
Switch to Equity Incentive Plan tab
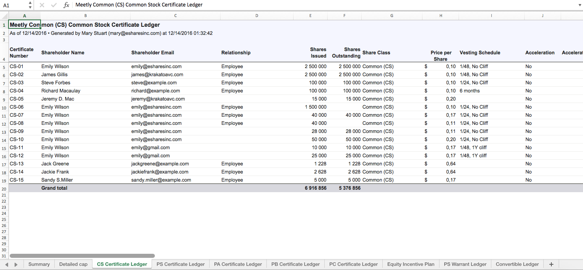[411, 264]
